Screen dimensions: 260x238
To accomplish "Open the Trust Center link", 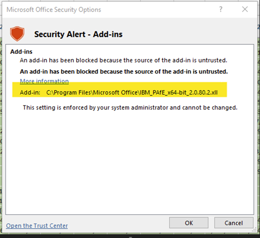I will click(37, 226).
